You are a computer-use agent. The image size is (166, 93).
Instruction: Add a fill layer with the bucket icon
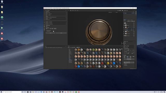click(x=131, y=21)
